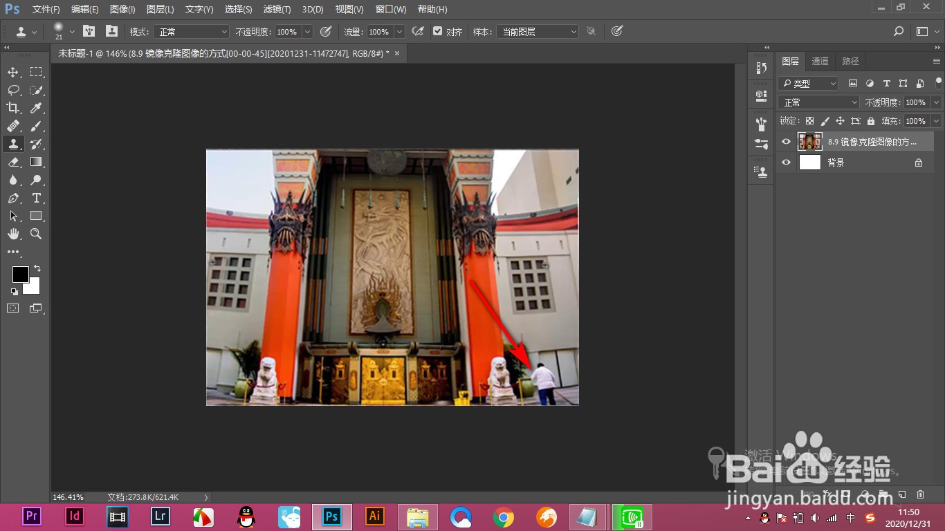Select the Rectangular Marquee tool
This screenshot has height=531, width=945.
click(x=36, y=72)
